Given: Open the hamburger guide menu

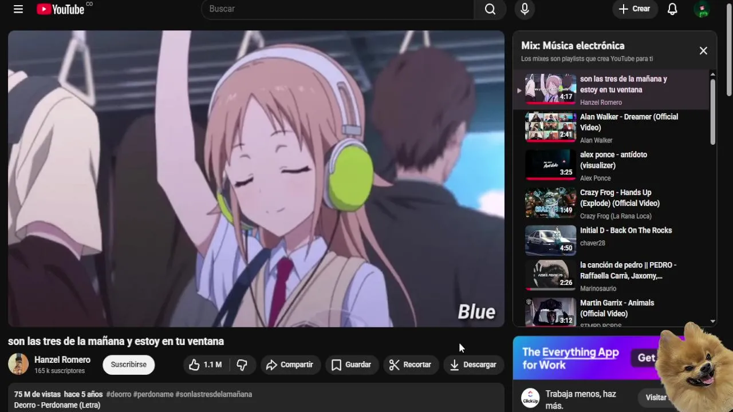Looking at the screenshot, I should click(x=18, y=9).
